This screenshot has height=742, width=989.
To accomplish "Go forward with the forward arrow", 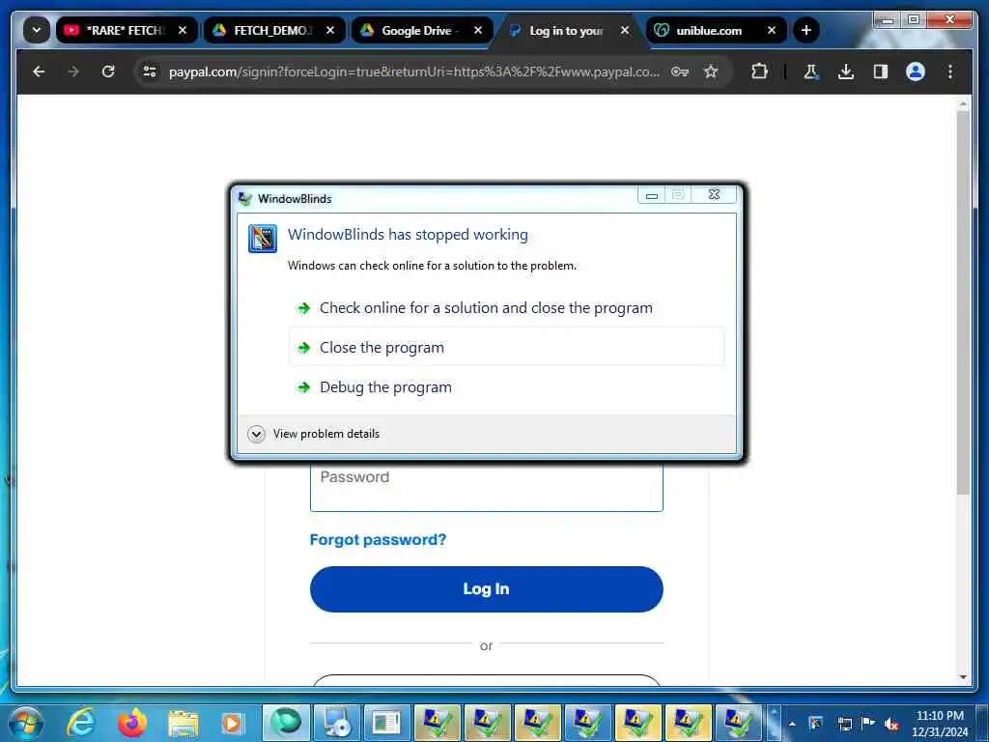I will pyautogui.click(x=73, y=71).
